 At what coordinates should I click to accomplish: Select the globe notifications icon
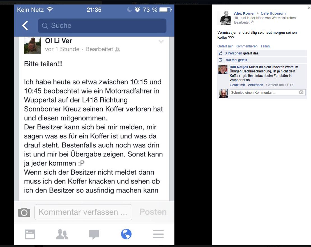(x=126, y=234)
